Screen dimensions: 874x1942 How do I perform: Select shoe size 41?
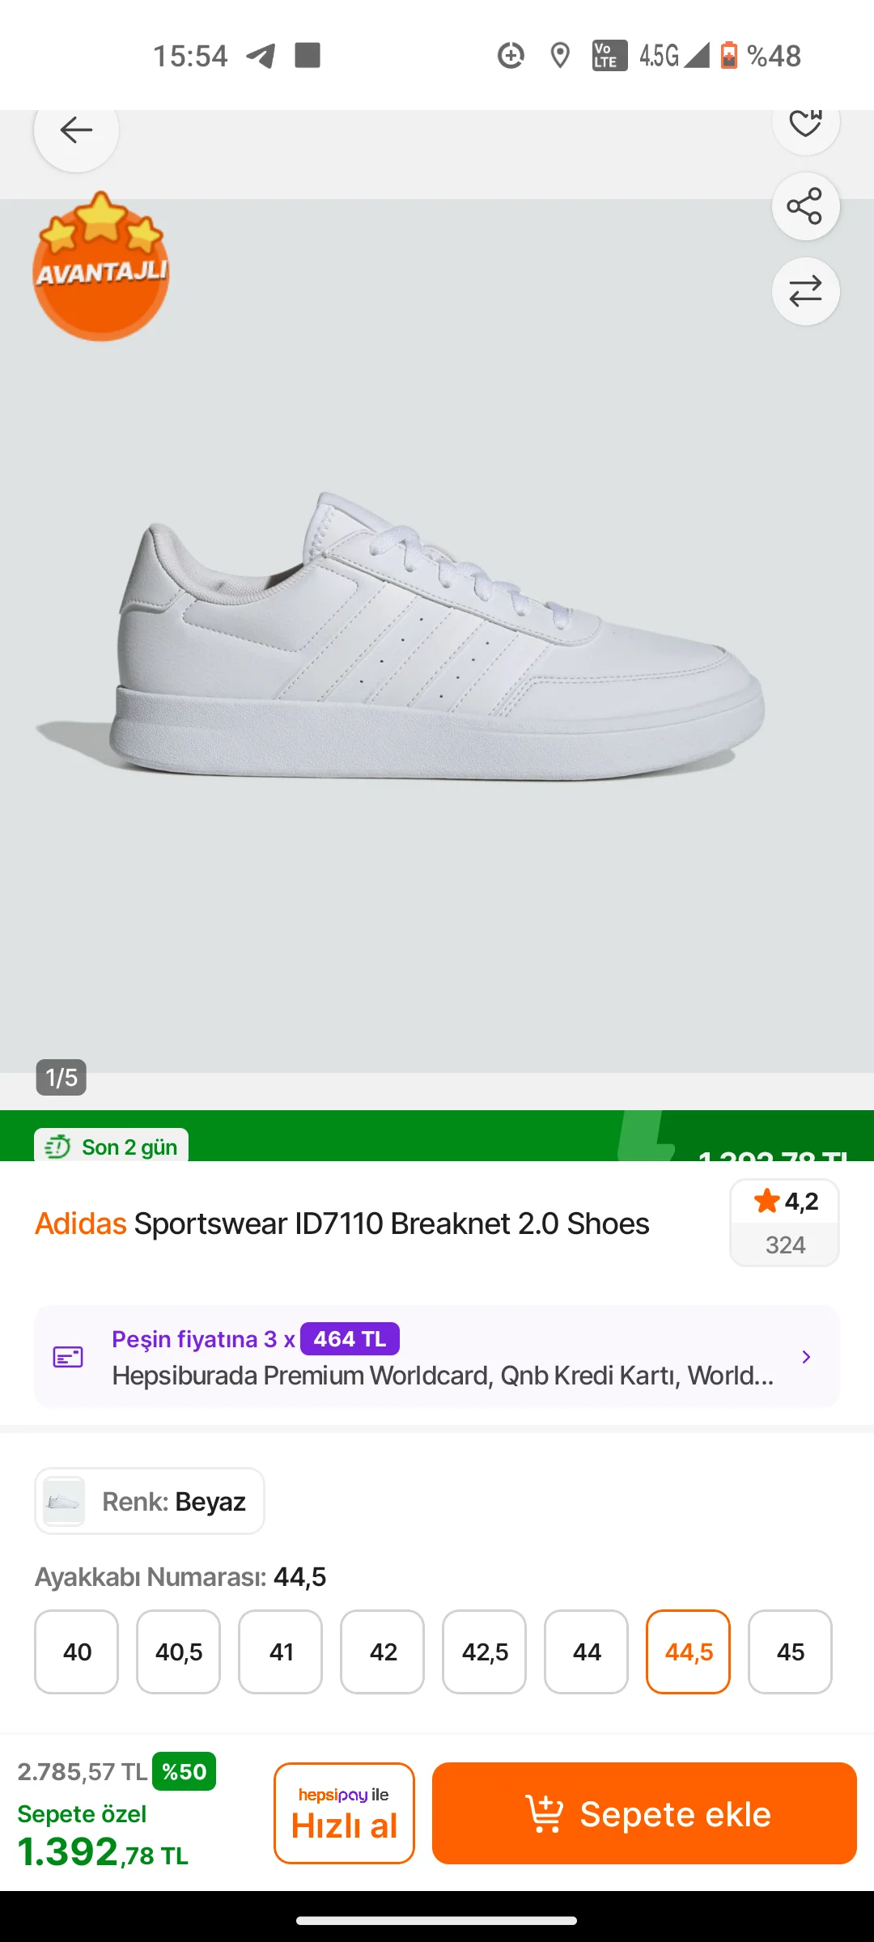click(281, 1652)
